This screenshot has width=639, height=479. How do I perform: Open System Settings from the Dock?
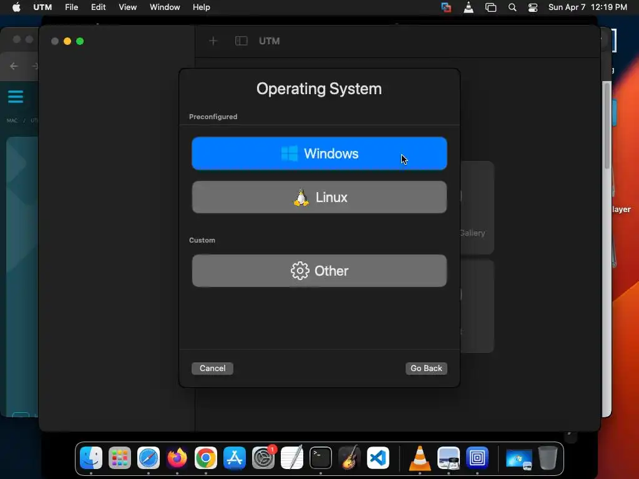tap(263, 458)
